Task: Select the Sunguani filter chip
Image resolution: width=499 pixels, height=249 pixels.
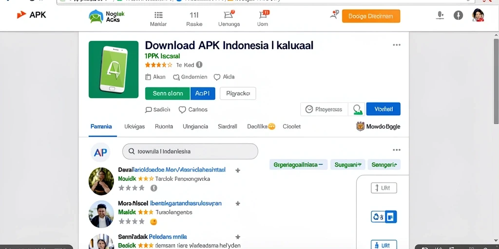Action: coord(348,165)
